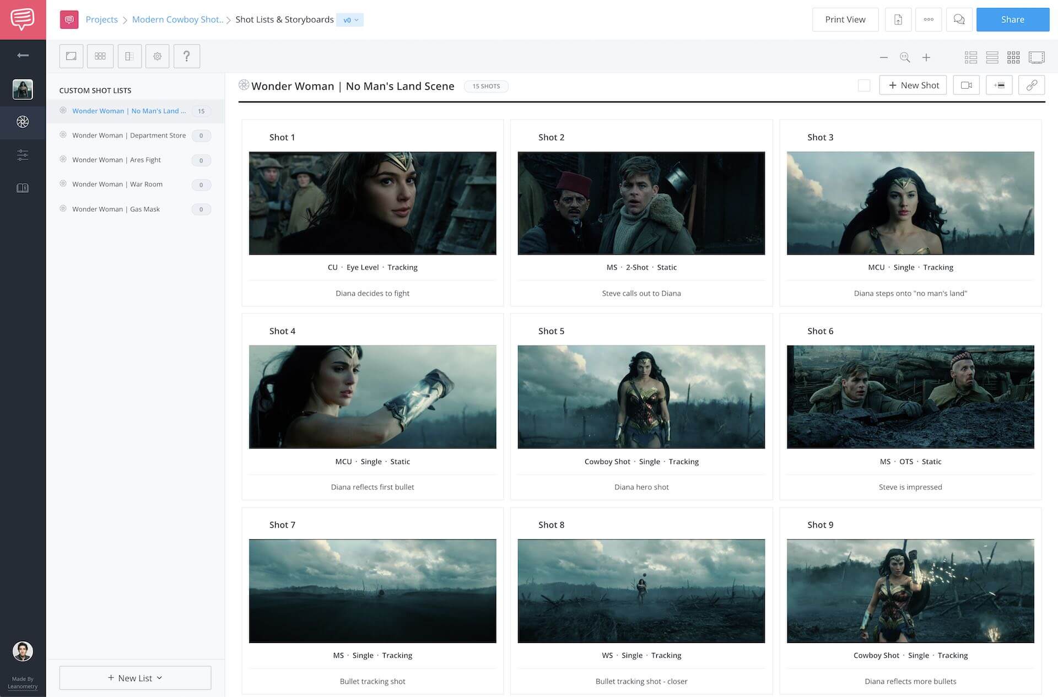
Task: Open the settings icon in toolbar
Action: tap(156, 55)
